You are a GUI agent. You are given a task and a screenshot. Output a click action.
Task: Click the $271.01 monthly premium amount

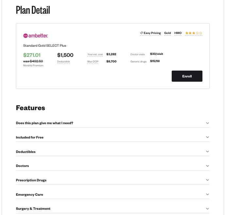point(32,55)
